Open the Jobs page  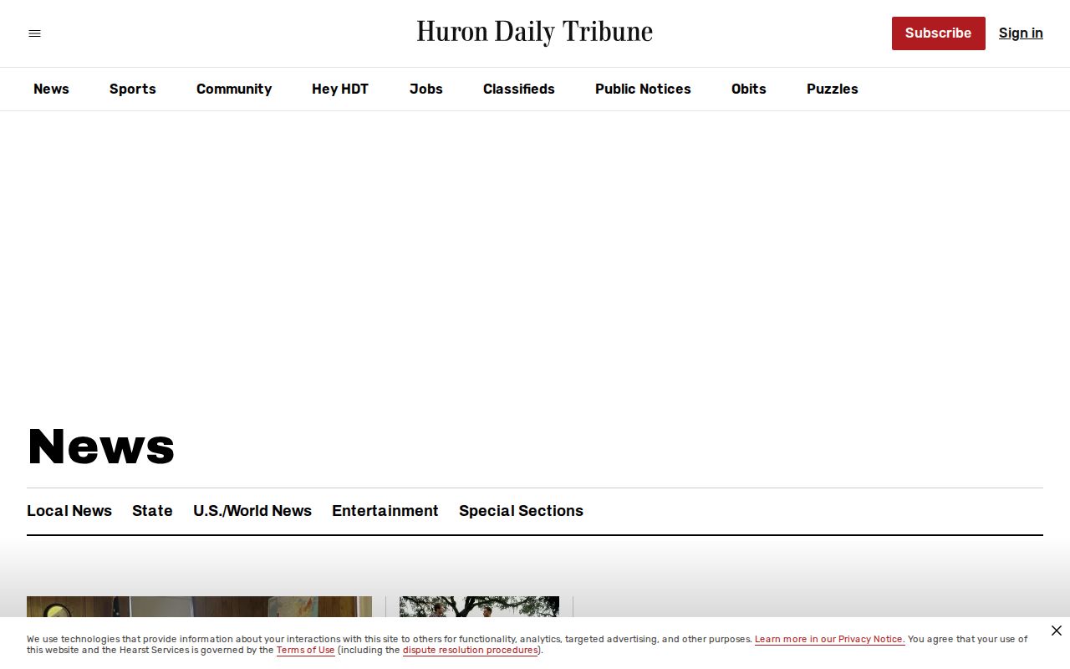click(x=426, y=89)
